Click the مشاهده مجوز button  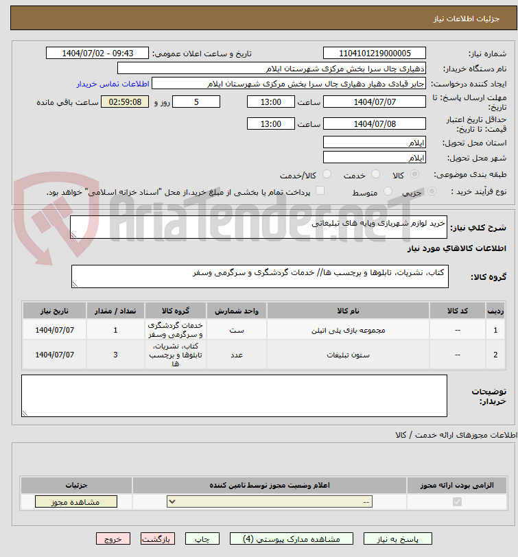click(x=76, y=501)
